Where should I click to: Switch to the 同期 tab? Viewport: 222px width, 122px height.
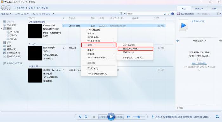coord(214,9)
